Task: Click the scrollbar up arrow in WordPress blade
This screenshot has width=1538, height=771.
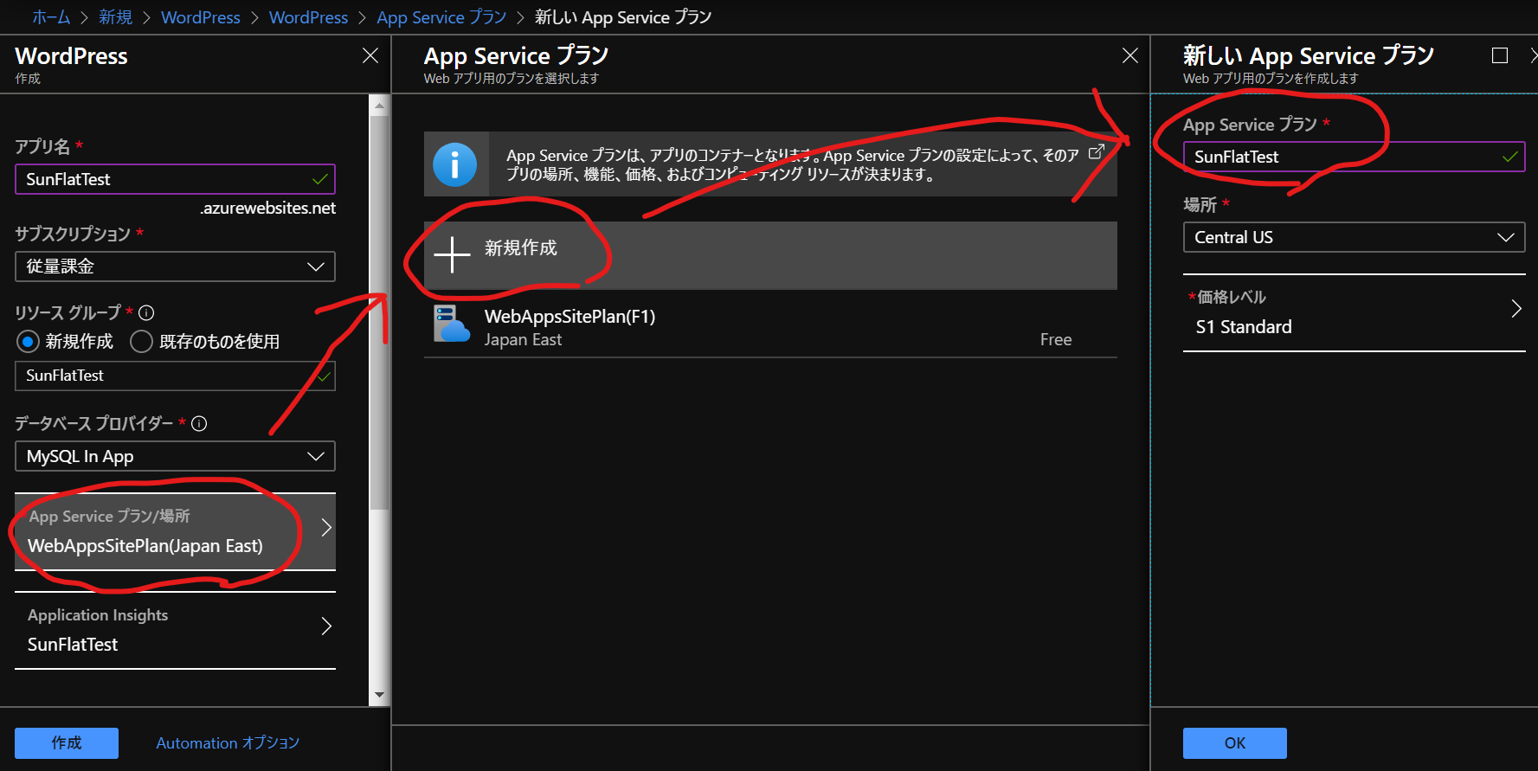Action: [x=379, y=105]
